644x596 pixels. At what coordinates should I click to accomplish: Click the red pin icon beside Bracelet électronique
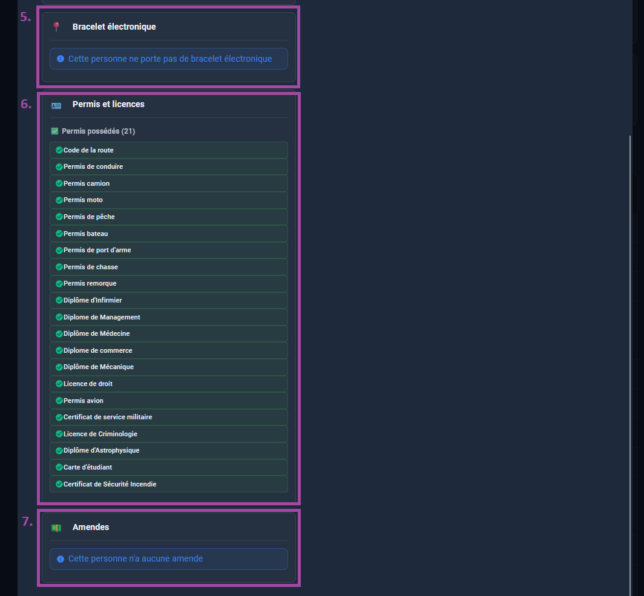[56, 27]
